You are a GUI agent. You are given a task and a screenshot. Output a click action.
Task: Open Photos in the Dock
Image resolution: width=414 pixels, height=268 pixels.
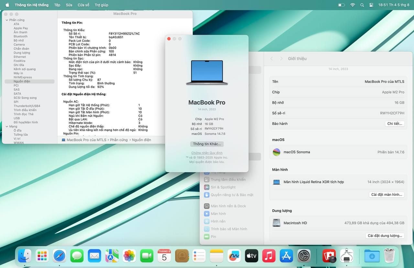(129, 256)
